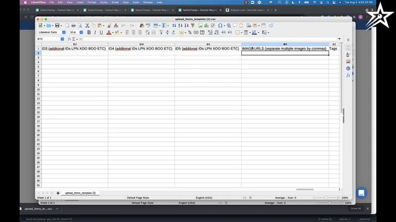Image resolution: width=396 pixels, height=222 pixels.
Task: Click the downloaded upload_items_te...csv file chip
Action: (38, 209)
